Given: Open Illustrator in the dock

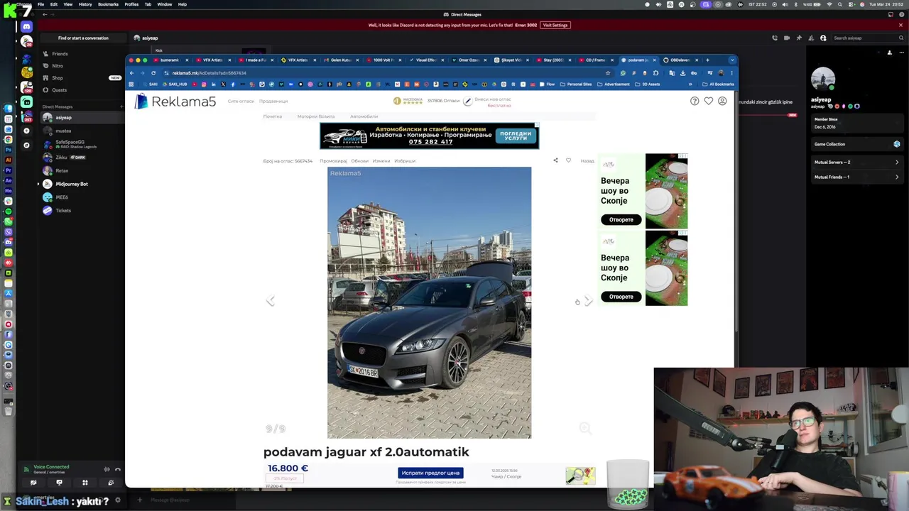Looking at the screenshot, I should [8, 160].
